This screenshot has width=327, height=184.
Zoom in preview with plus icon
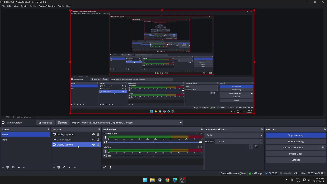coord(13,117)
